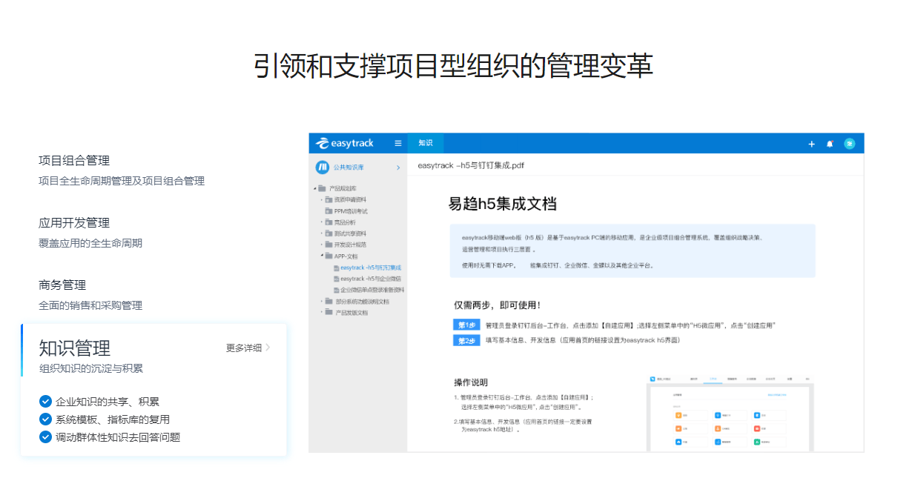Image resolution: width=921 pixels, height=501 pixels.
Task: Click the page title 引领和支撑项目型组织的管理变革
Action: pos(453,66)
